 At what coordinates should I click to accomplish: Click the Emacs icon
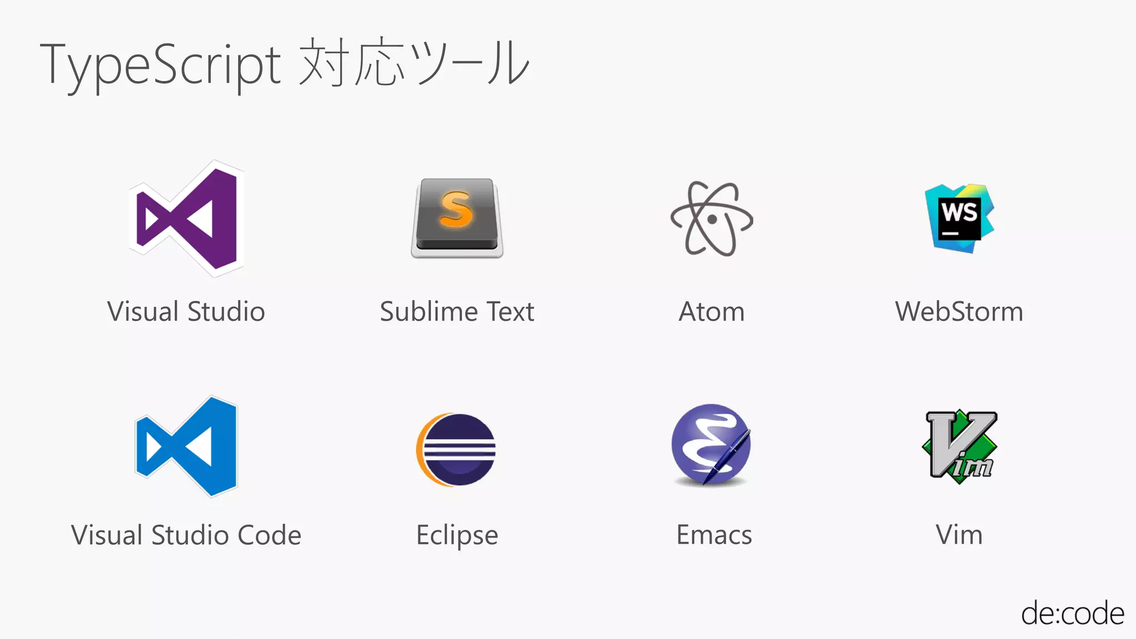(711, 445)
